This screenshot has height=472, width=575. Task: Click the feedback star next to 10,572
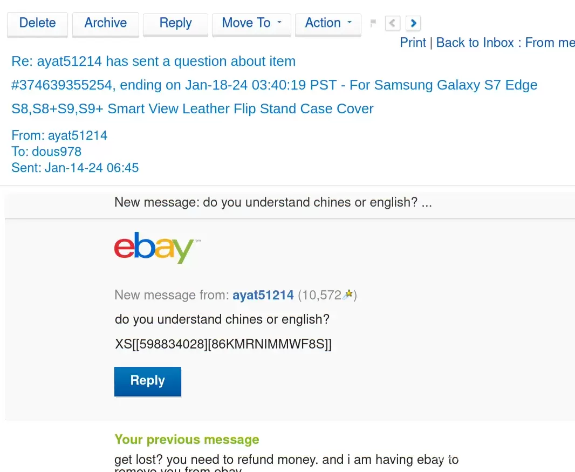coord(348,294)
